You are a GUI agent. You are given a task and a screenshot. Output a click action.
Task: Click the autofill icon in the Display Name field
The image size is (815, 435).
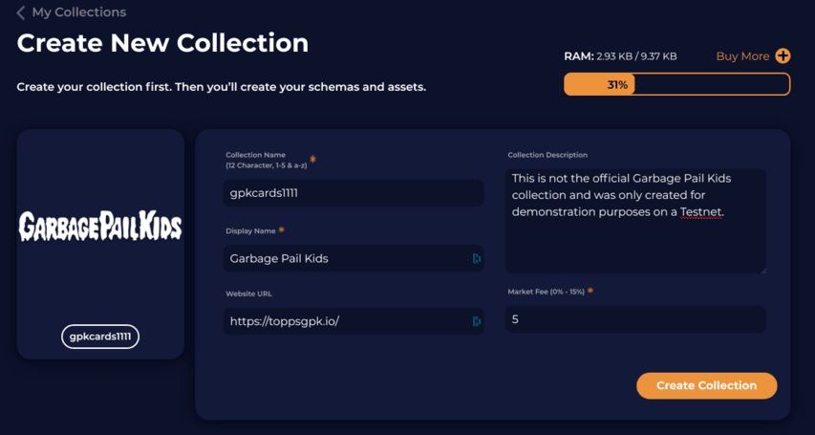pos(477,258)
